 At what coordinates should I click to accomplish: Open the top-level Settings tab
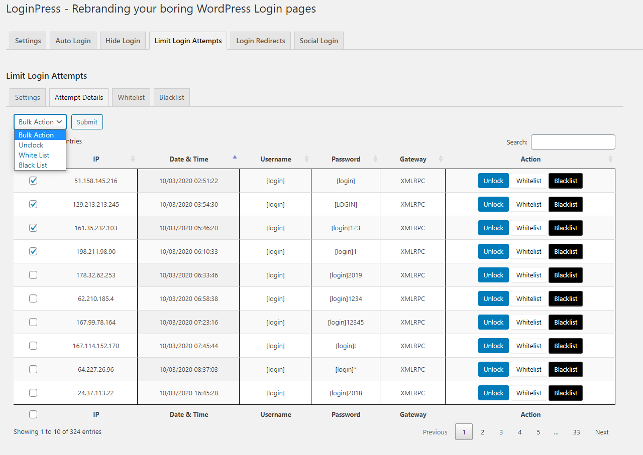[x=28, y=41]
